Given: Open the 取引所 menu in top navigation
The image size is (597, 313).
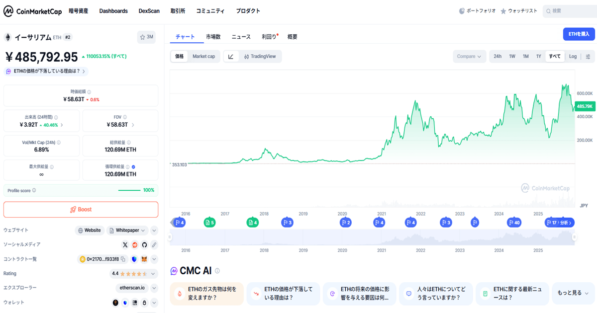Looking at the screenshot, I should [x=178, y=11].
